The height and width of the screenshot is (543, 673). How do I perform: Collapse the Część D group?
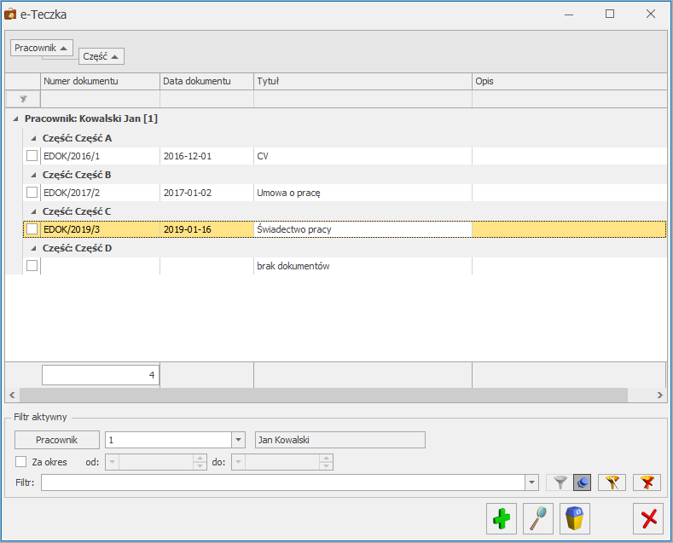click(x=33, y=248)
